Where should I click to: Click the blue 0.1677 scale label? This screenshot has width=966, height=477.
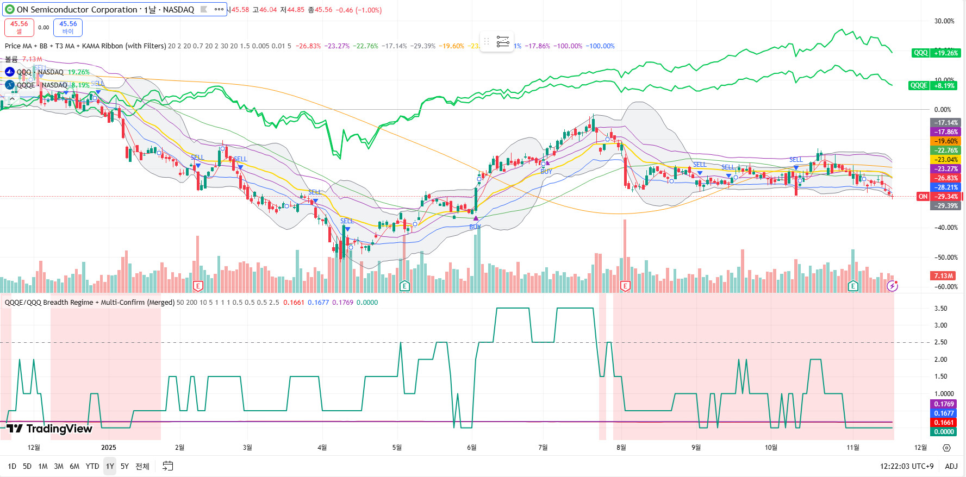pos(944,413)
